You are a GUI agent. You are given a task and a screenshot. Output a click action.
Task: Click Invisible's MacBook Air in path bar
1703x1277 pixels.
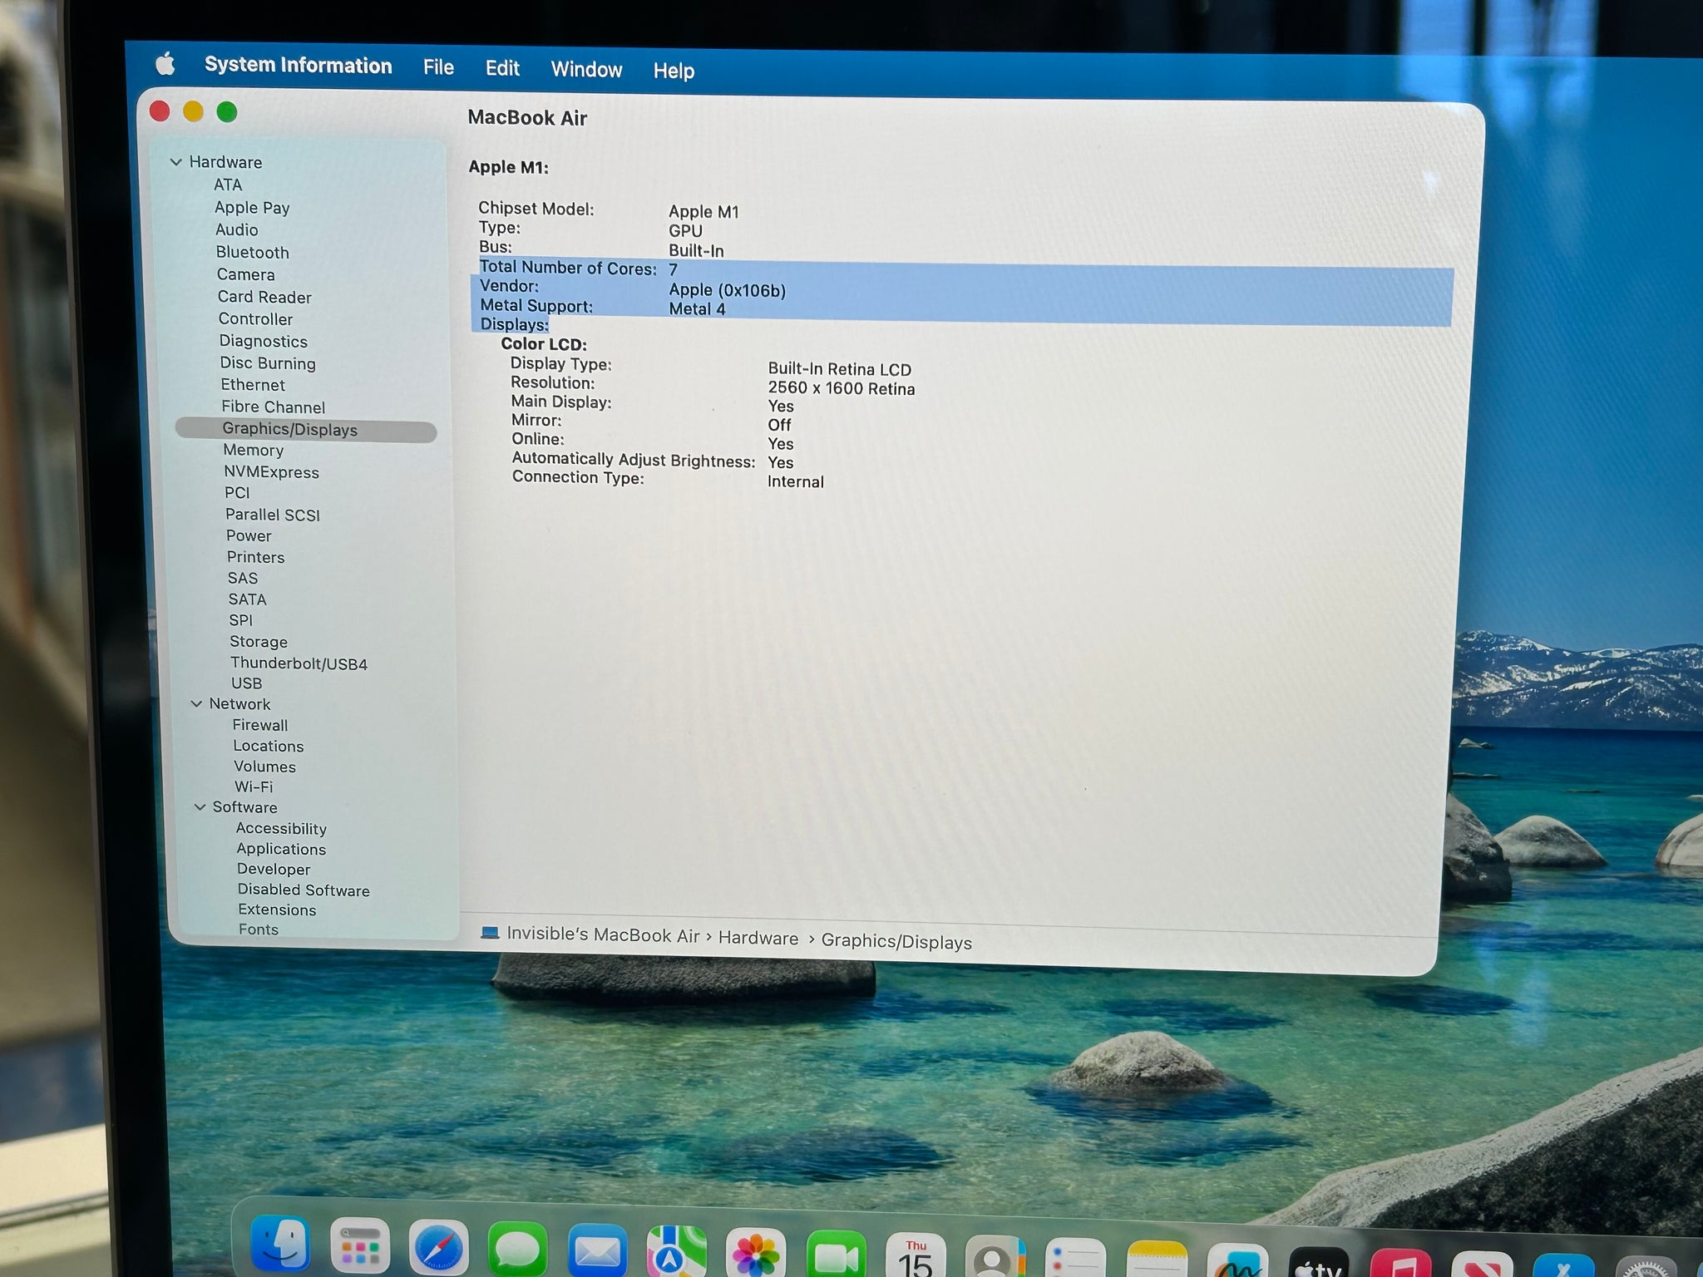602,934
